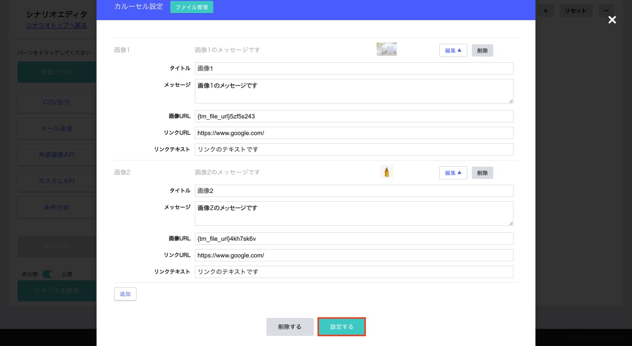
Task: Confirm settings with 設定する
Action: point(341,327)
